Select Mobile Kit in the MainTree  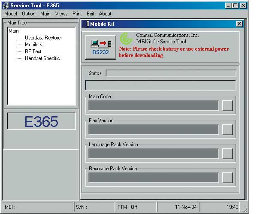[x=35, y=45]
